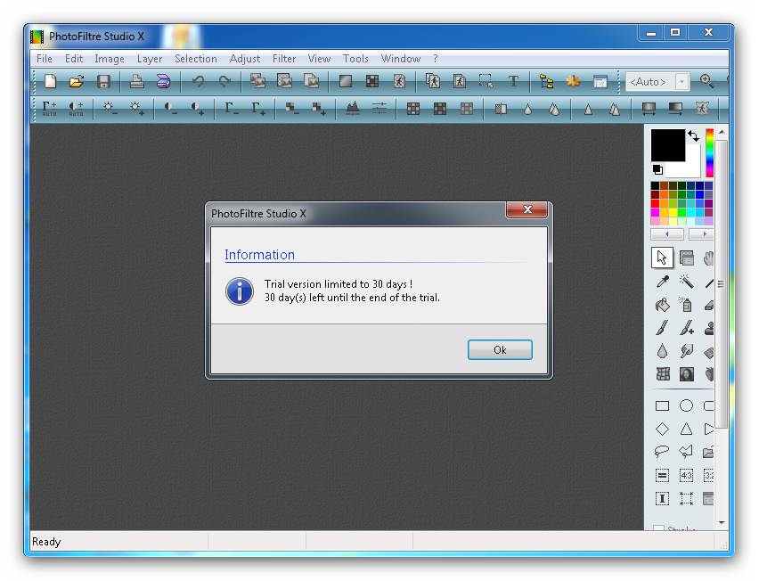759x581 pixels.
Task: Click the magnifier zoom-in icon
Action: pos(706,81)
